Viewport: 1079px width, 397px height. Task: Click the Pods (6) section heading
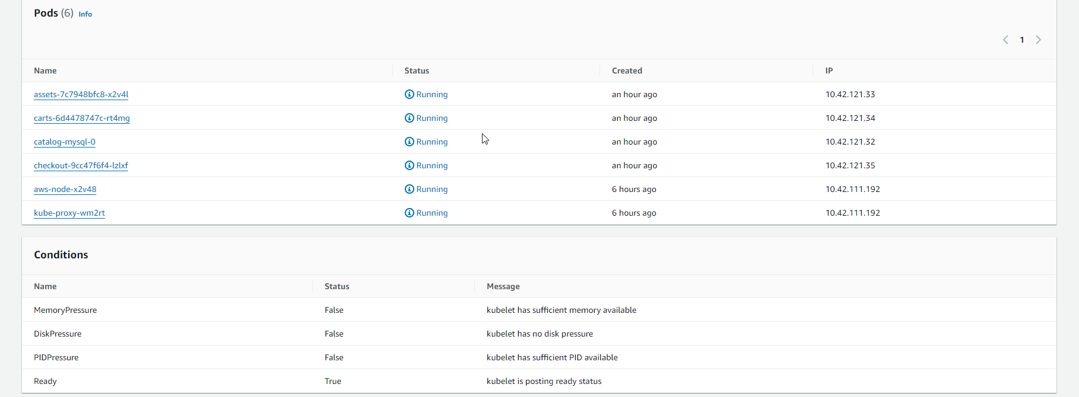[x=53, y=13]
